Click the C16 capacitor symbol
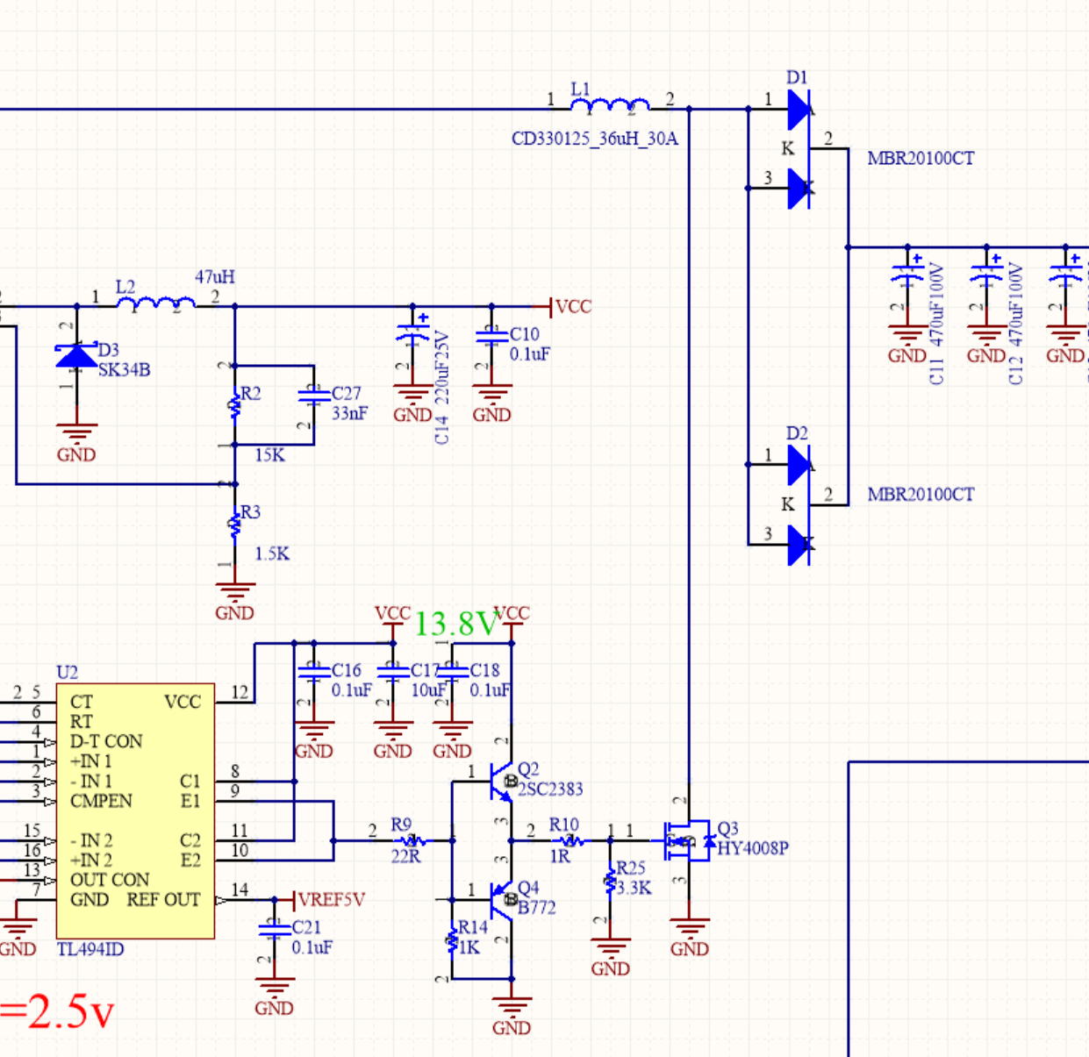This screenshot has width=1089, height=1057. [313, 671]
